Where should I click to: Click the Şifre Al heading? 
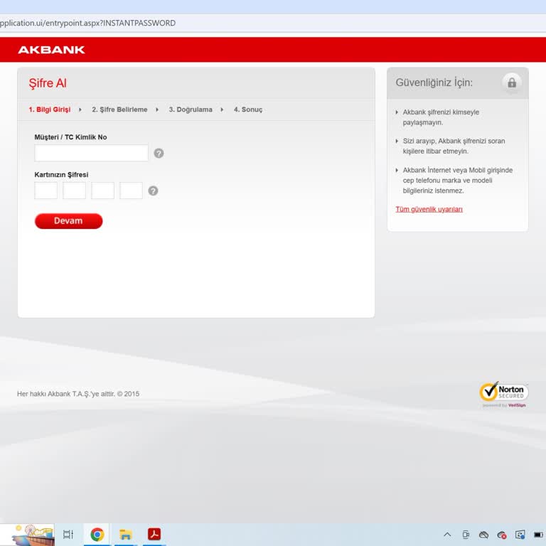tap(48, 84)
